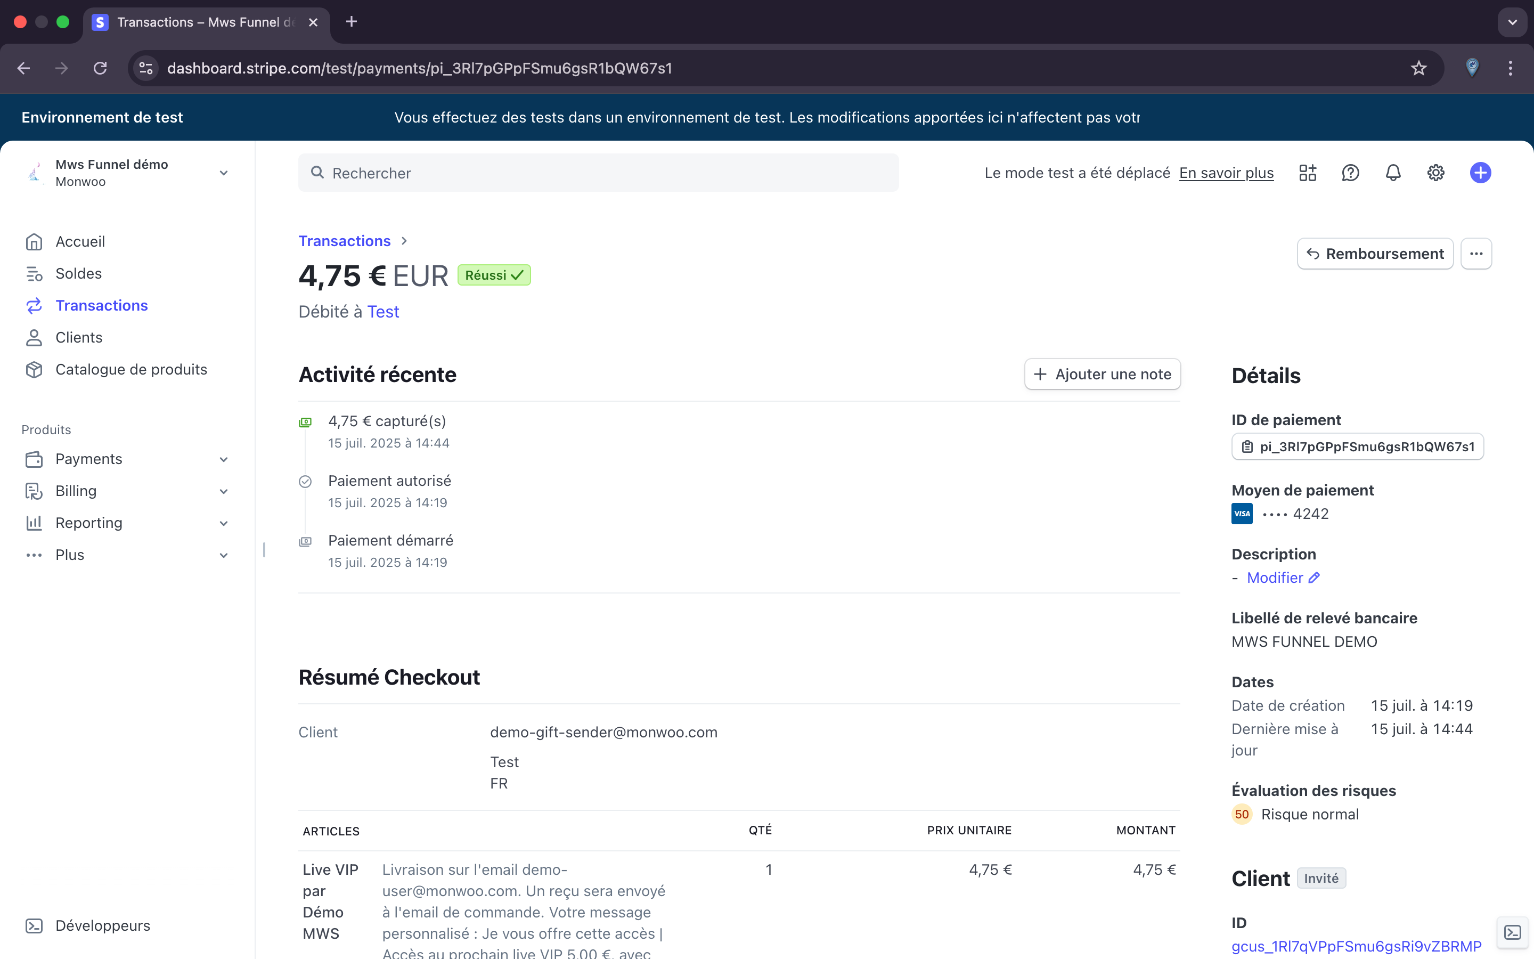Click the Remboursement button
Screen dimensions: 1534x959
(x=1374, y=254)
